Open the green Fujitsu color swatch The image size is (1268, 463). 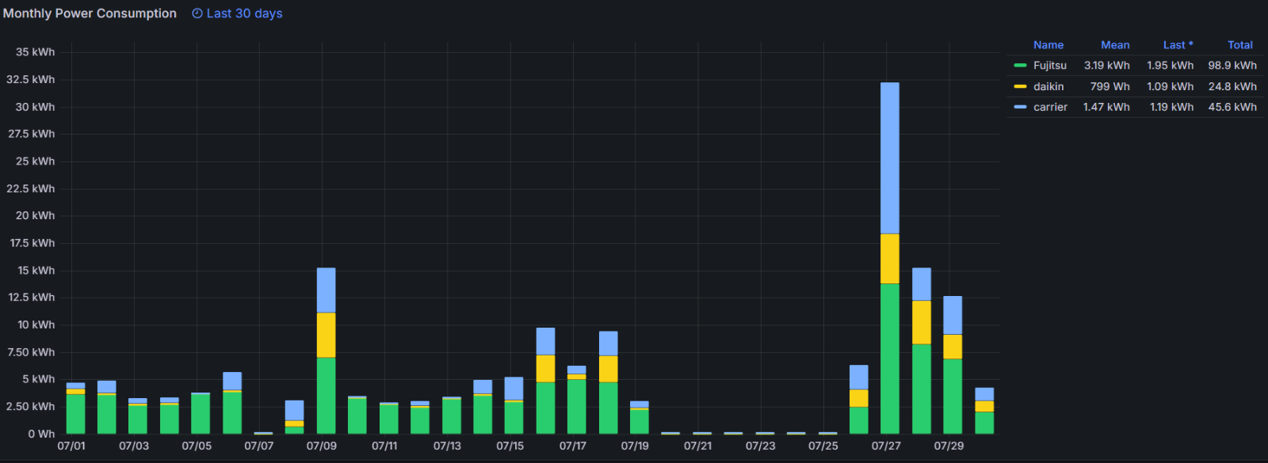[1020, 66]
